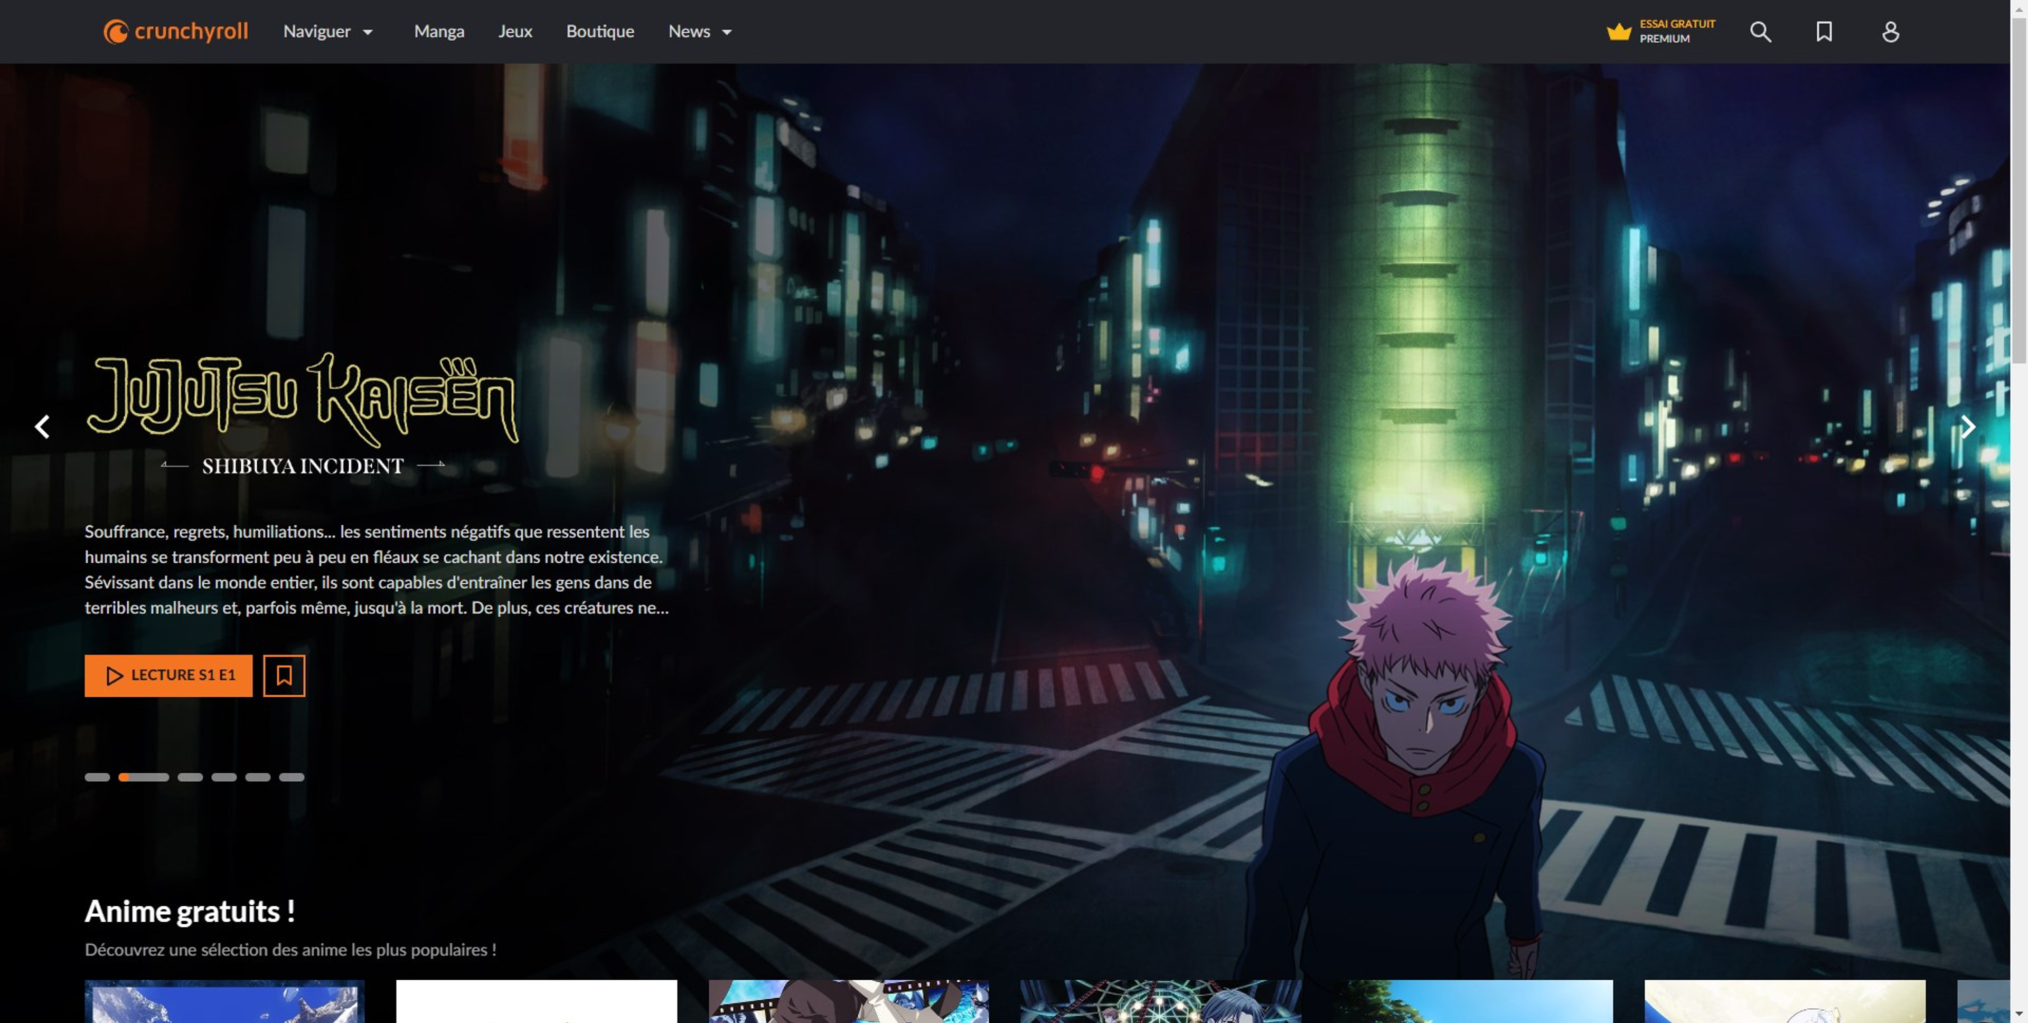This screenshot has width=2028, height=1023.
Task: Click the search icon
Action: 1760,31
